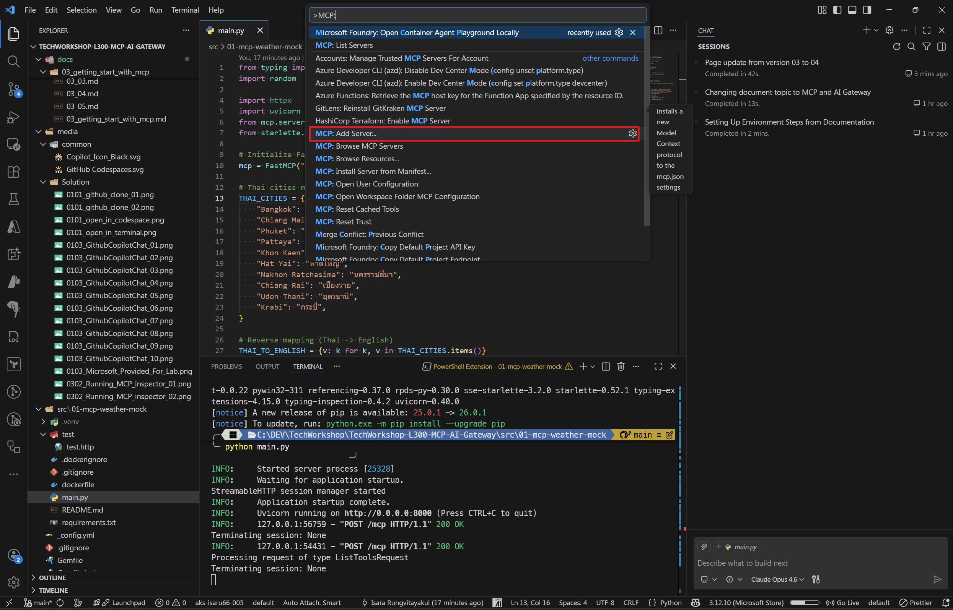
Task: Choose MCP: Reset Cached Tools command
Action: 477,209
